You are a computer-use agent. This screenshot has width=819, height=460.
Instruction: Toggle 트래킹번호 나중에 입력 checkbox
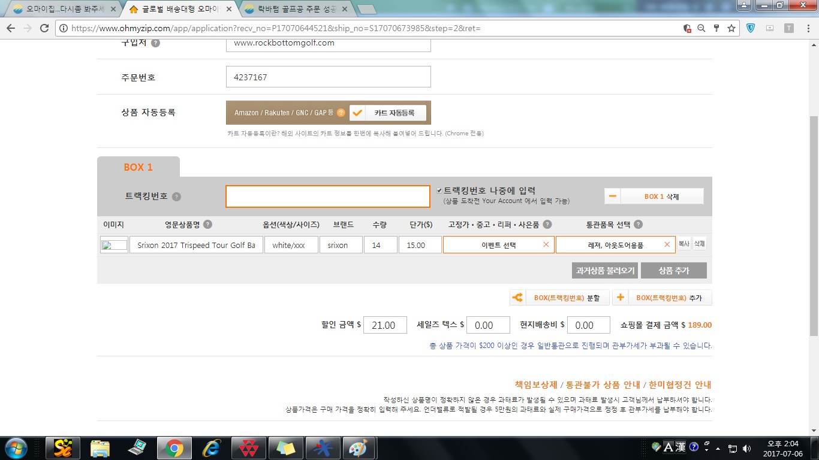pyautogui.click(x=440, y=190)
